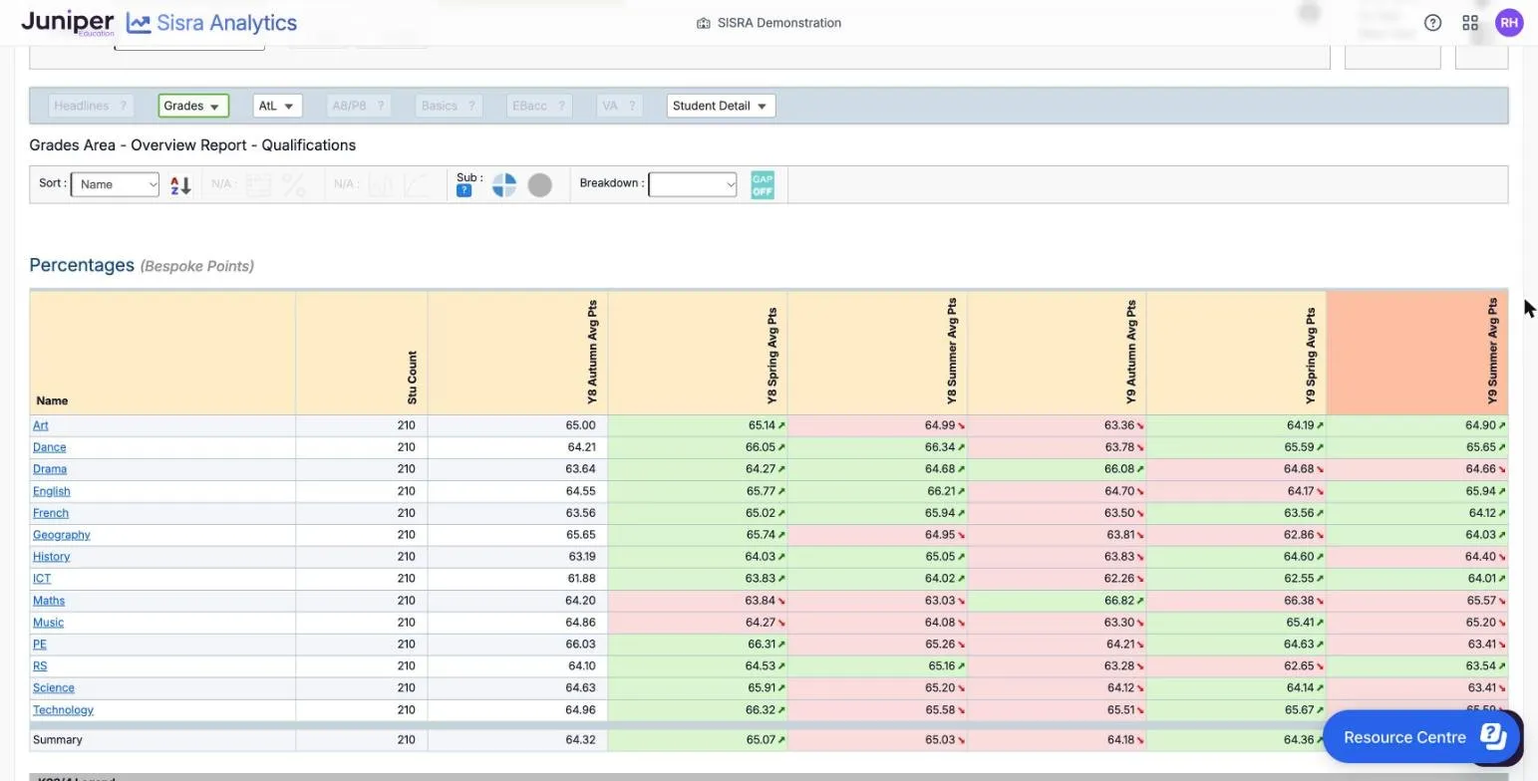Open the Art qualification link
Image resolution: width=1538 pixels, height=781 pixels.
tap(40, 425)
